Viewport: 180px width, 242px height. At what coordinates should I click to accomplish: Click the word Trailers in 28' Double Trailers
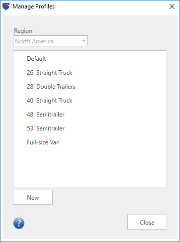66,87
